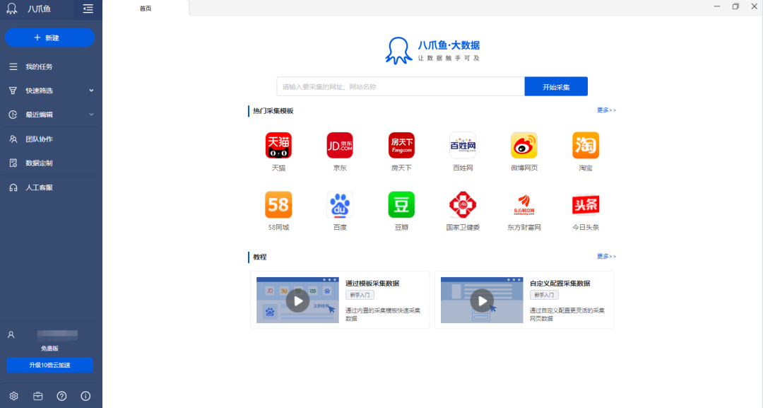The image size is (763, 408).
Task: Choose the Baixing (百姓网) template icon
Action: coord(463,145)
